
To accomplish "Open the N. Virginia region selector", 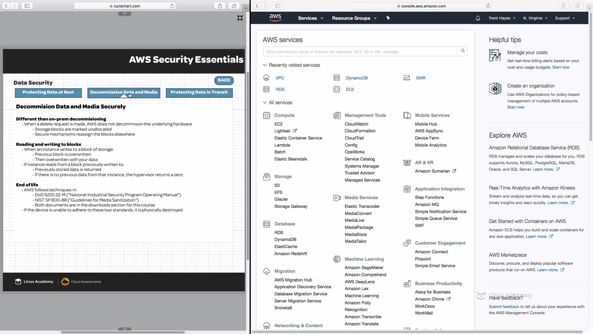I will (x=535, y=18).
